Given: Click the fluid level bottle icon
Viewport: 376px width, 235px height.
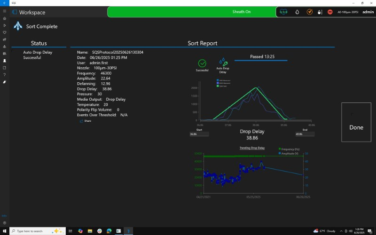Looking at the screenshot, I should (x=320, y=12).
